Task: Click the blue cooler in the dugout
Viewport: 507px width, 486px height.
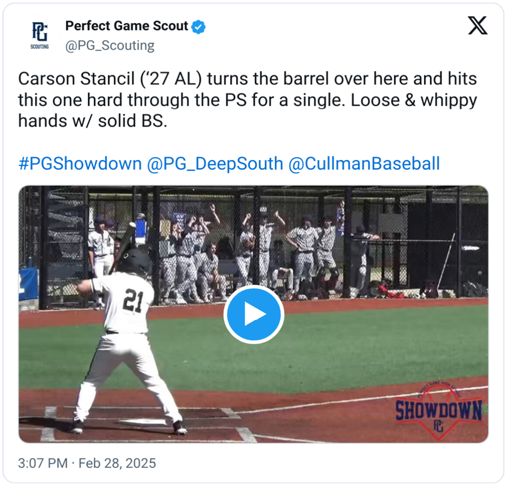Action: point(141,230)
